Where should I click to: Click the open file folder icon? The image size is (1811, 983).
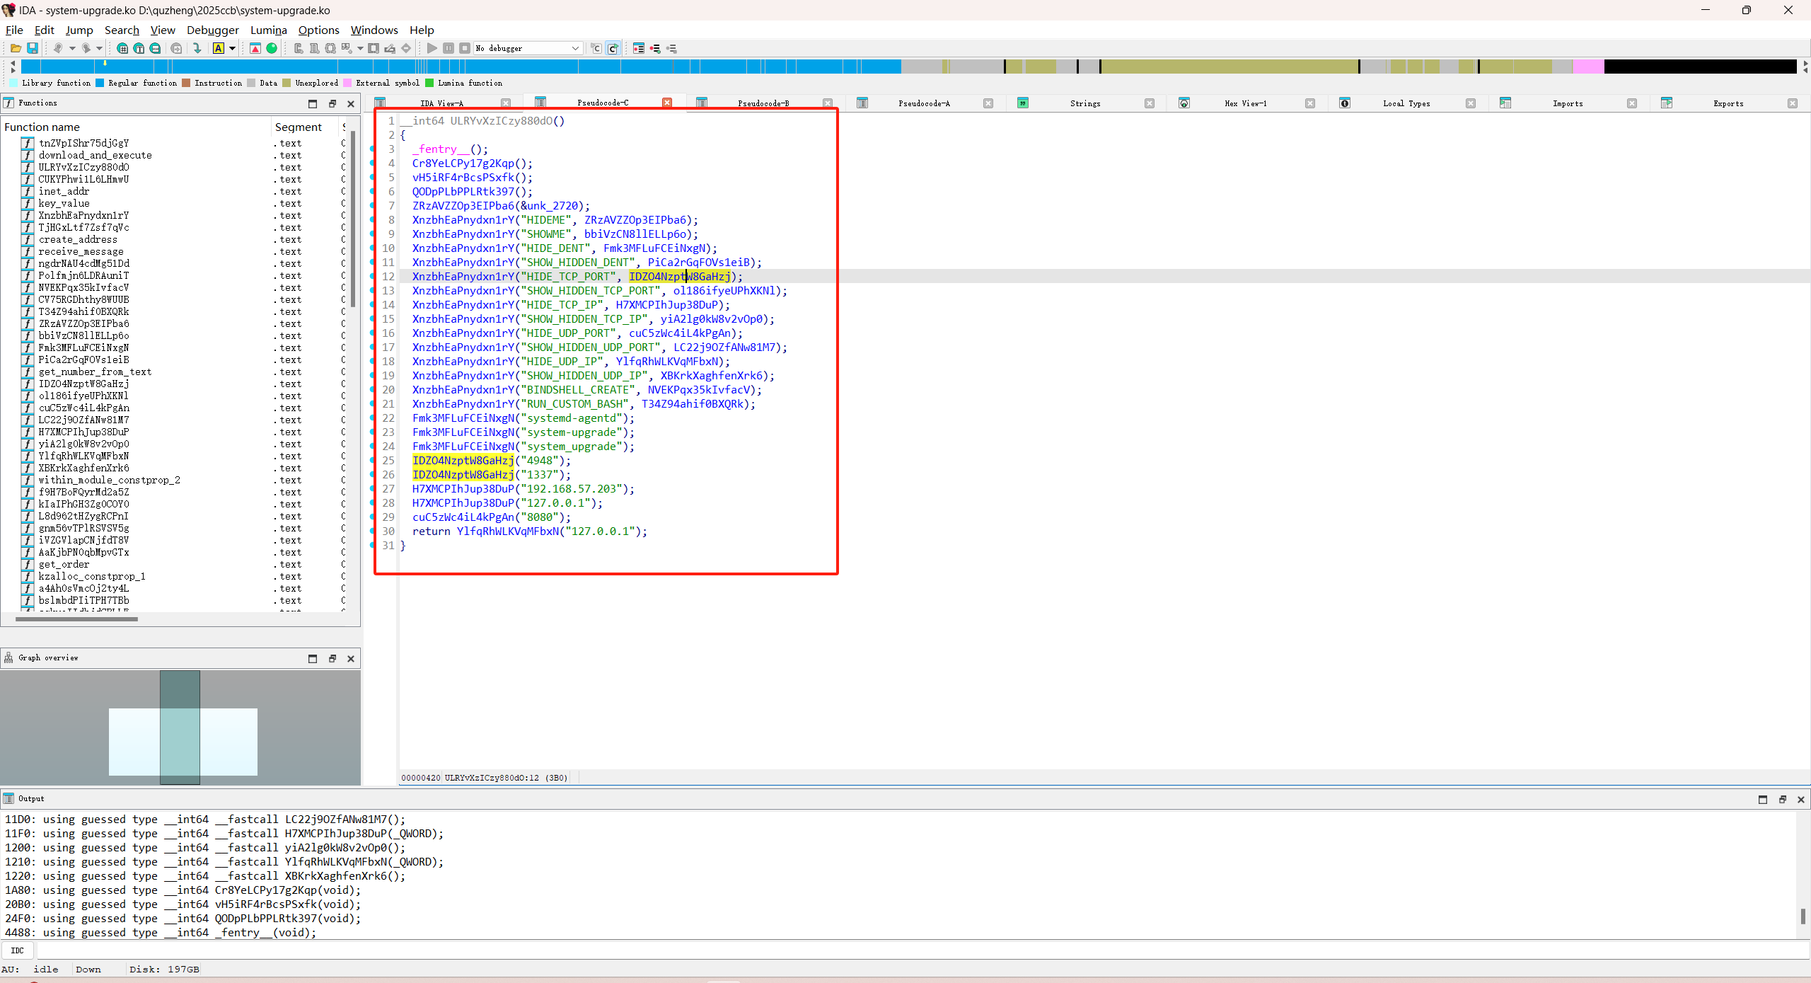[15, 48]
